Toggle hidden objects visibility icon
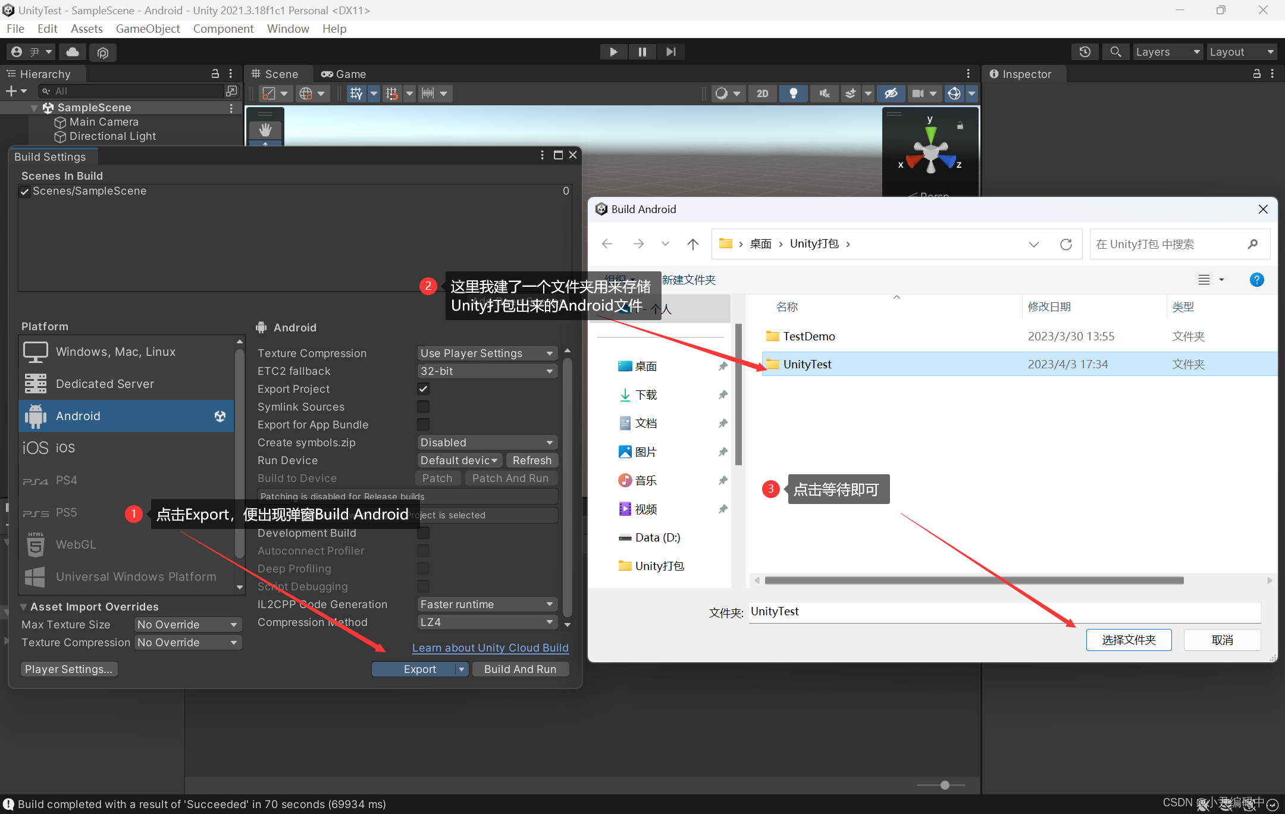This screenshot has height=814, width=1285. [x=891, y=93]
